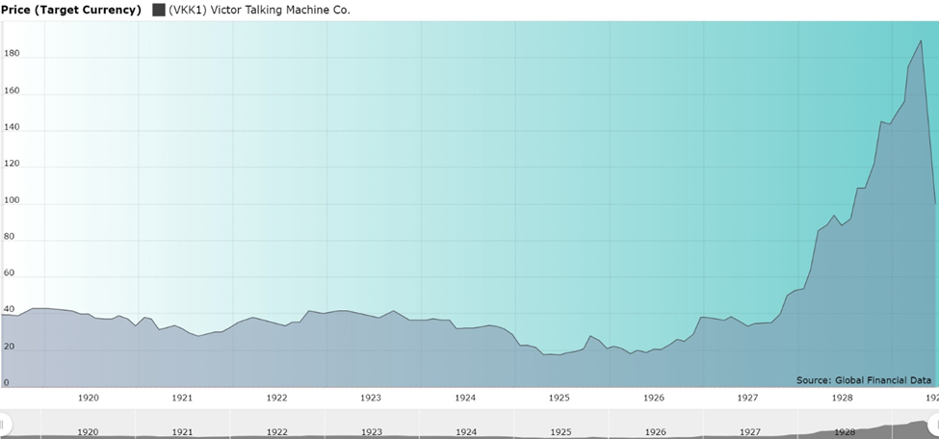Click the 100 label on the price axis
This screenshot has height=439, width=939.
click(12, 199)
